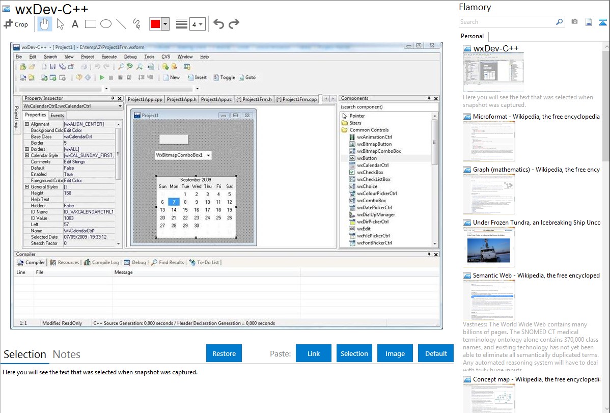610x413 pixels.
Task: Close the Property Inspector panel
Action: click(x=120, y=98)
